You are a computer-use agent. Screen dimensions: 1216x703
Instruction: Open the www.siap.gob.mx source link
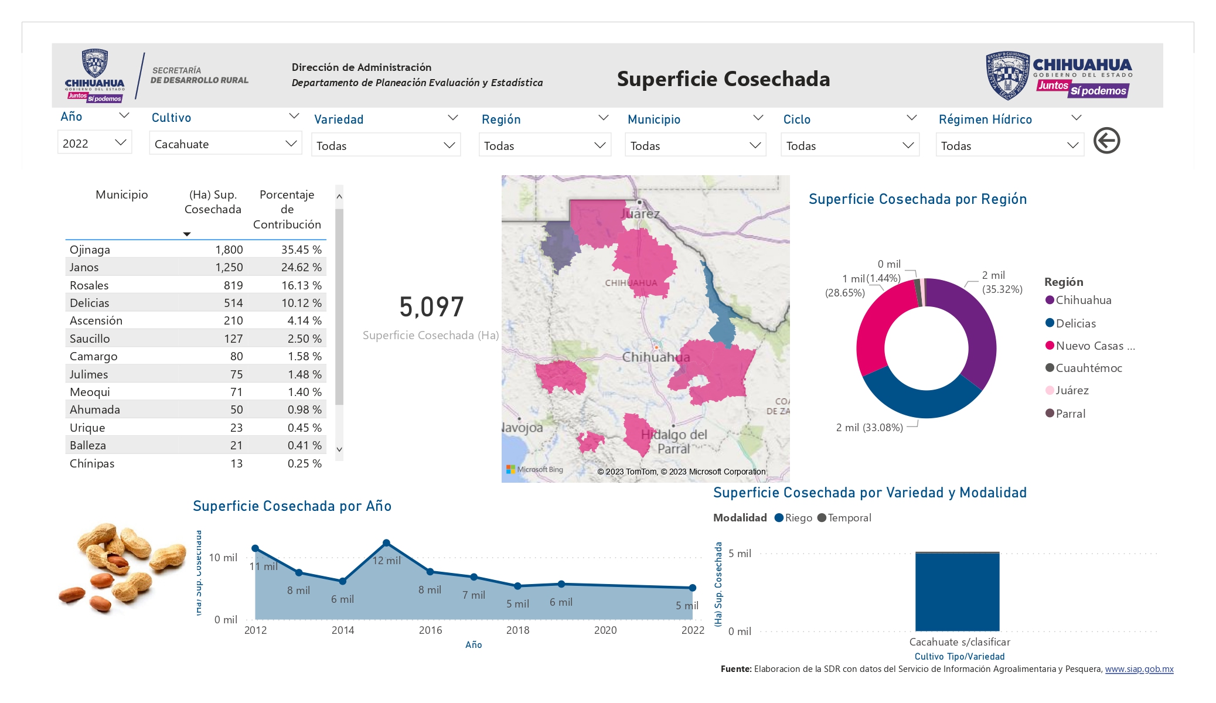pos(1139,669)
